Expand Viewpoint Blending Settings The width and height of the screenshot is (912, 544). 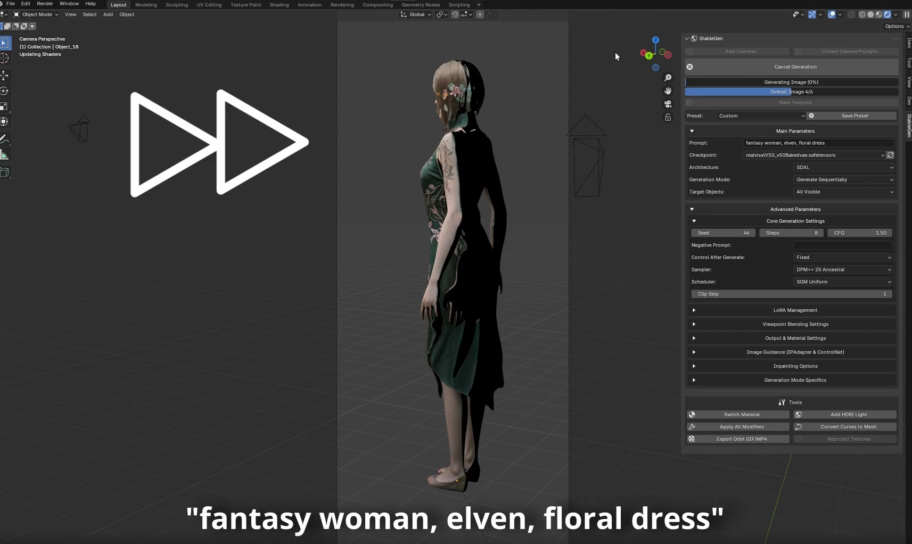point(792,324)
